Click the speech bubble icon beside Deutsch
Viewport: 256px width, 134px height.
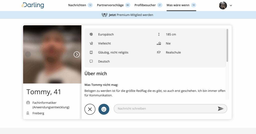(91, 61)
